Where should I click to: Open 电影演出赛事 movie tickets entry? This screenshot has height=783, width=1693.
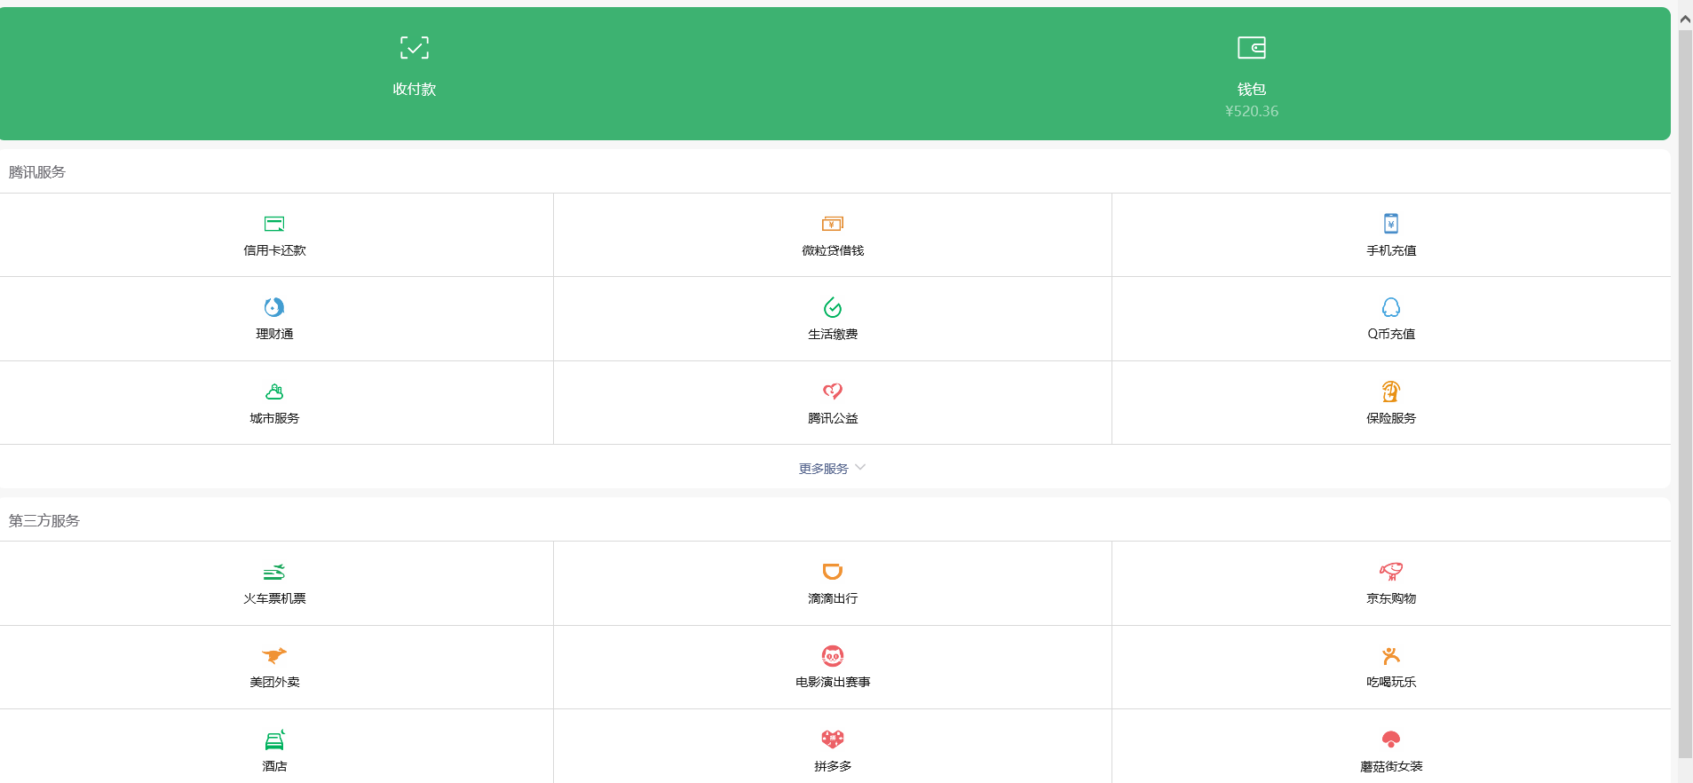coord(832,682)
